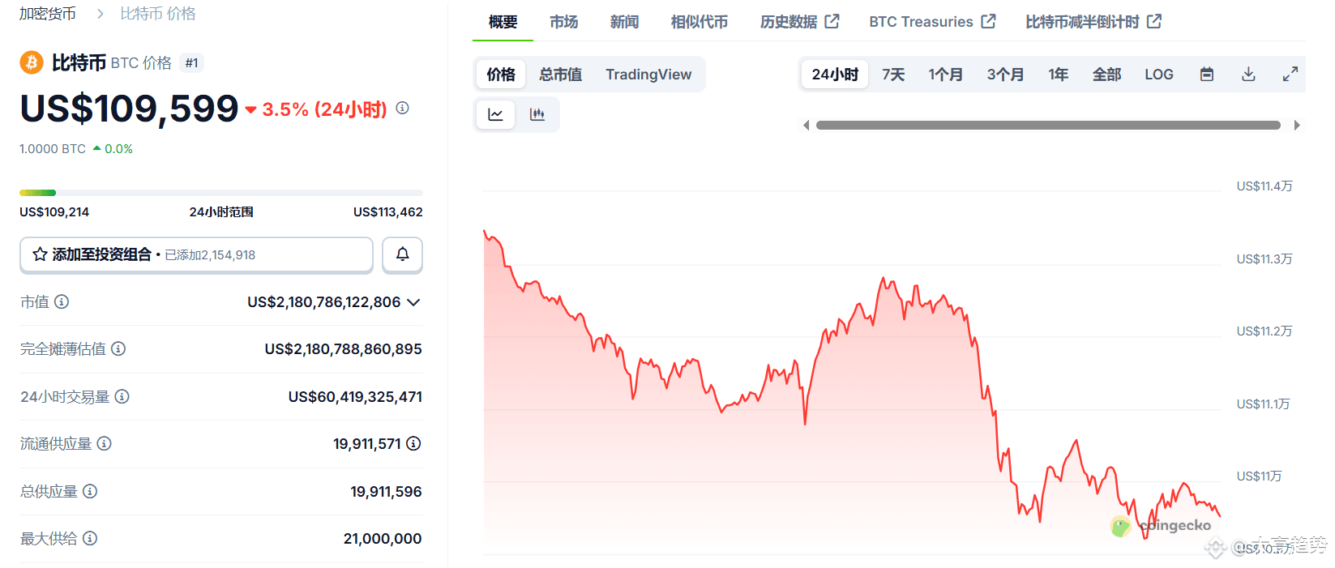Open the 新闻 tab

pyautogui.click(x=624, y=22)
